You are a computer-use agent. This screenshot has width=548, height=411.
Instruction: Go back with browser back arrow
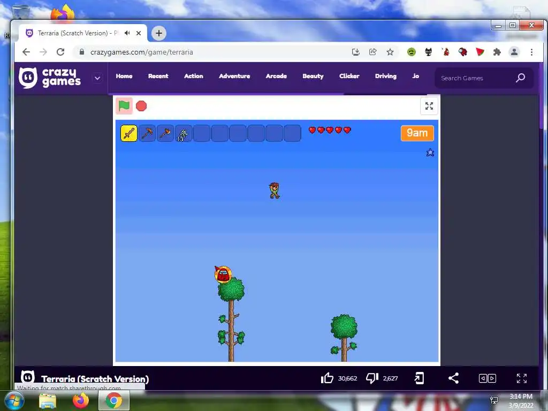point(26,52)
